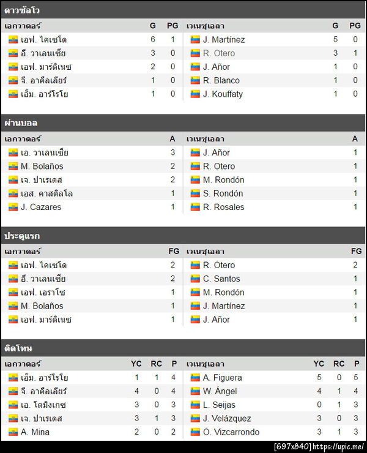Click the J. Velázquez player name
Screen dimensions: 367x453
[227, 419]
